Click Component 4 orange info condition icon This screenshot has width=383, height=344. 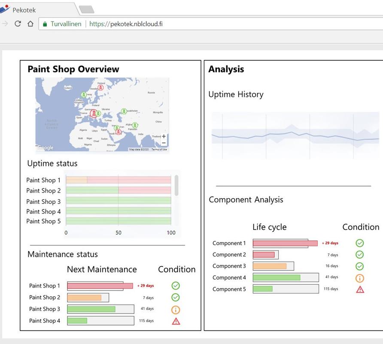coord(360,278)
